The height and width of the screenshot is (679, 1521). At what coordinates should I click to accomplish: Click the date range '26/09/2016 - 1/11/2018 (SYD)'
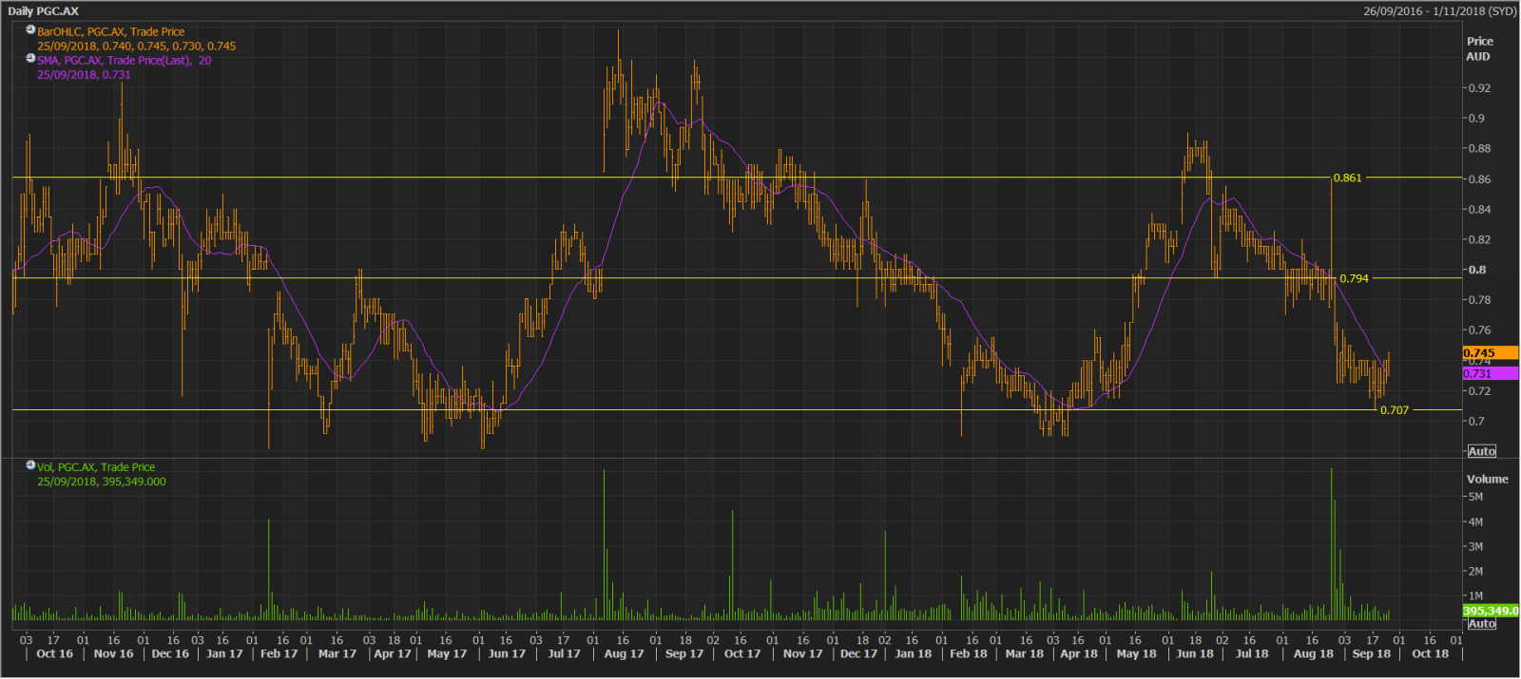coord(1439,11)
